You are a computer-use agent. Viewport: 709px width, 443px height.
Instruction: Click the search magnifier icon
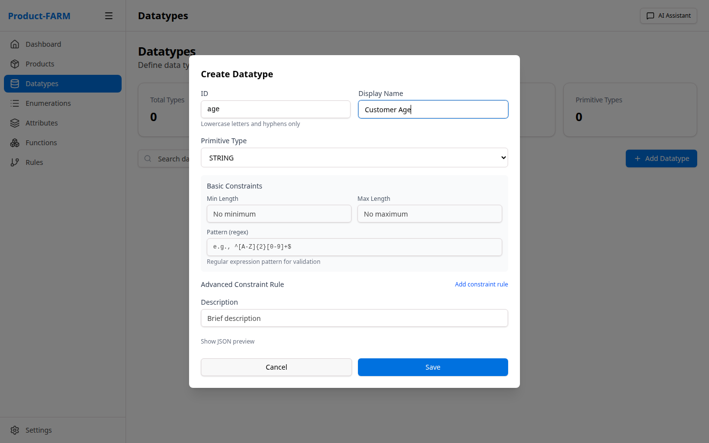148,158
